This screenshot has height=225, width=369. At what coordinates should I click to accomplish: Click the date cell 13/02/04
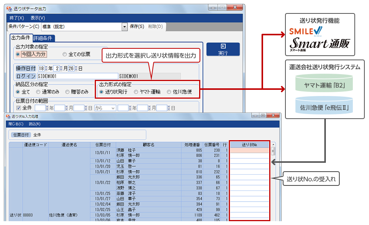pyautogui.click(x=102, y=204)
